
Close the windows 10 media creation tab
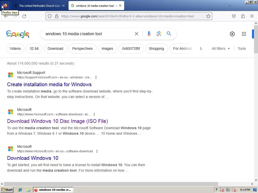tap(120, 6)
